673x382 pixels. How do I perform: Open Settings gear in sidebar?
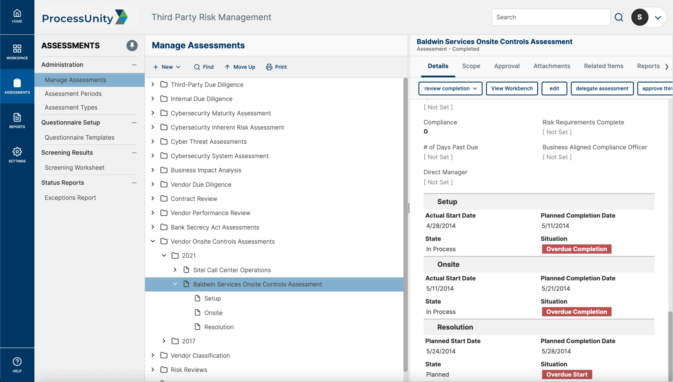17,155
